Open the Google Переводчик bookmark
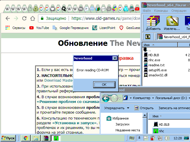The height and width of the screenshot is (142, 190). [x=71, y=28]
